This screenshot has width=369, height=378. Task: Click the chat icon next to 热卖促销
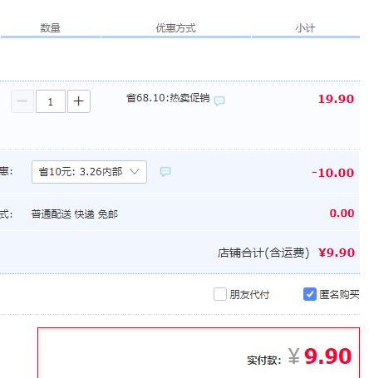219,101
